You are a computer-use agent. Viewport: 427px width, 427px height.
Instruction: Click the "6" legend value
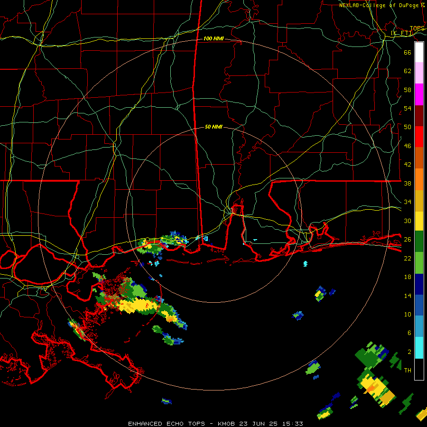[x=409, y=333]
